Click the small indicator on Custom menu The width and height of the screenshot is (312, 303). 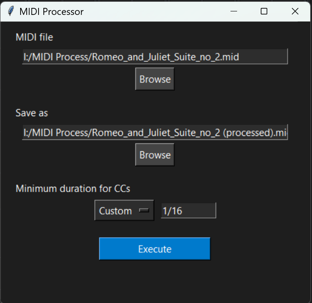(144, 210)
